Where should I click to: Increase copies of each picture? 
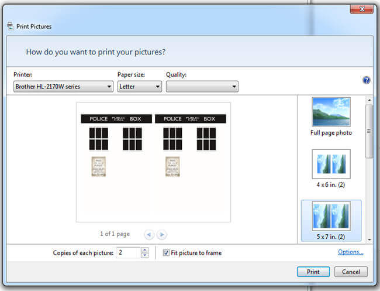point(144,250)
